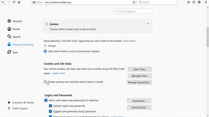Open Manage Exceptions for cookies
This screenshot has height=117, width=209.
pos(139,82)
